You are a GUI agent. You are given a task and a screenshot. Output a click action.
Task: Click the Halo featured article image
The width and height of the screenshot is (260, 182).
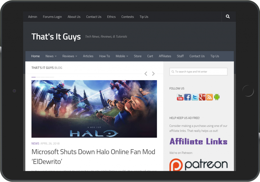(x=94, y=109)
